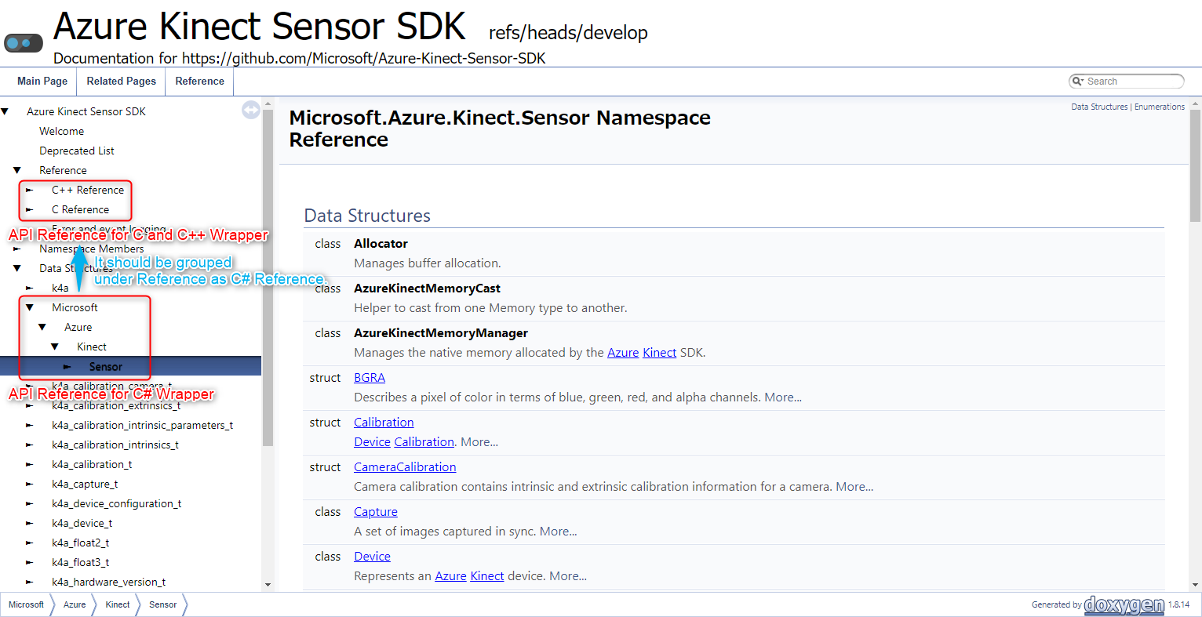The height and width of the screenshot is (617, 1202).
Task: Click More... after the CameraCalibration description
Action: [854, 486]
